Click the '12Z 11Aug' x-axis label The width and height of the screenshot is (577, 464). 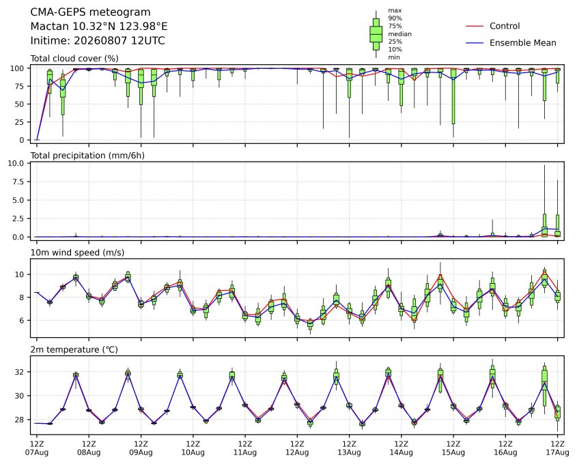pos(245,448)
